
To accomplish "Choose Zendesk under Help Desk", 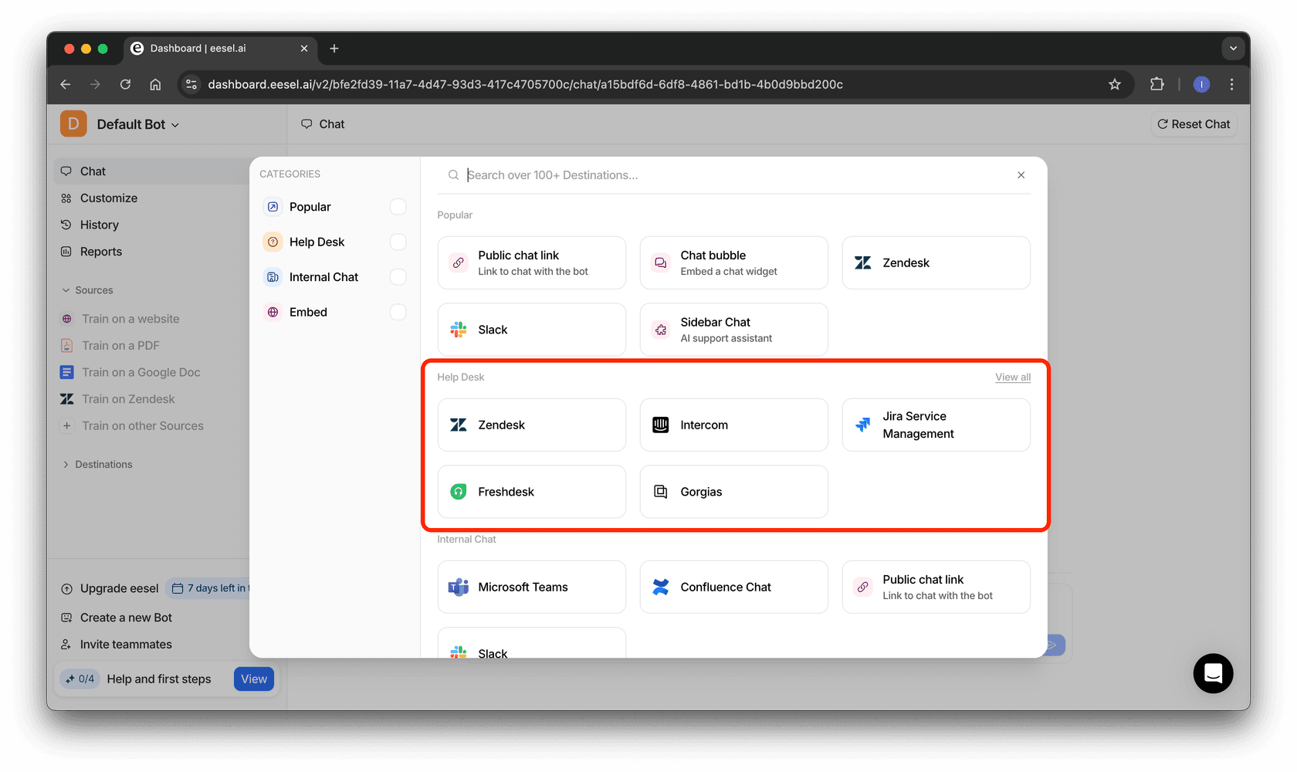I will tap(531, 425).
